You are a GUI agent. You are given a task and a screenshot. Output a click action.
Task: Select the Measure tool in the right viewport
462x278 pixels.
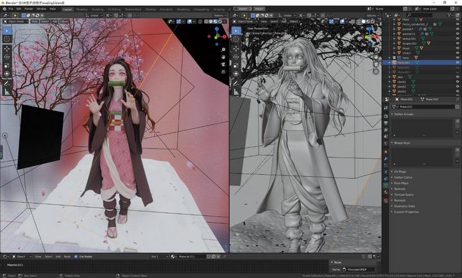pyautogui.click(x=236, y=92)
